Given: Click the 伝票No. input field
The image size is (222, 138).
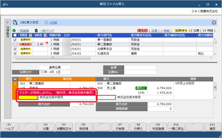Looking at the screenshot, I should click(x=140, y=72).
